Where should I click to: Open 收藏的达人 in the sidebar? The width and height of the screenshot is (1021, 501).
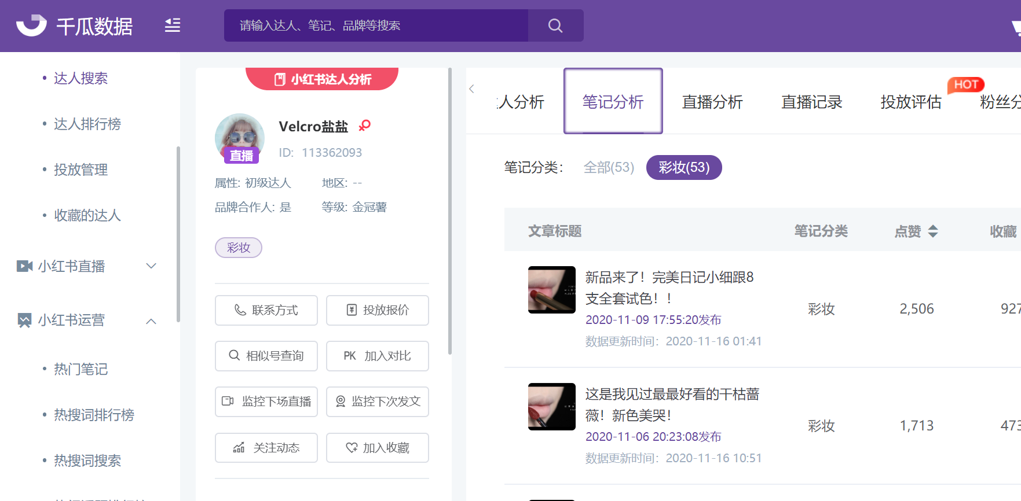point(87,215)
